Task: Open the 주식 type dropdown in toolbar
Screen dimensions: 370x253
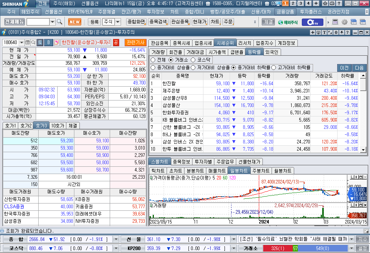Action: coord(118,22)
